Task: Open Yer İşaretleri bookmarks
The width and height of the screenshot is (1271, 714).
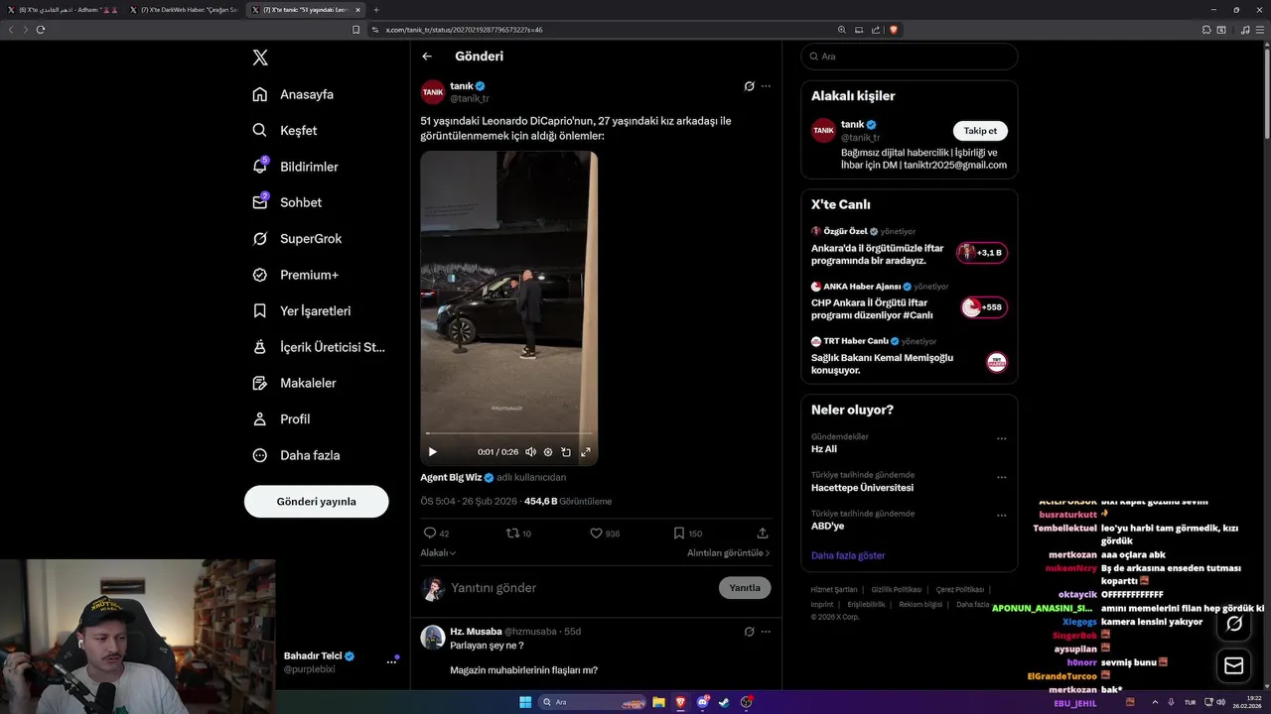Action: (301, 310)
